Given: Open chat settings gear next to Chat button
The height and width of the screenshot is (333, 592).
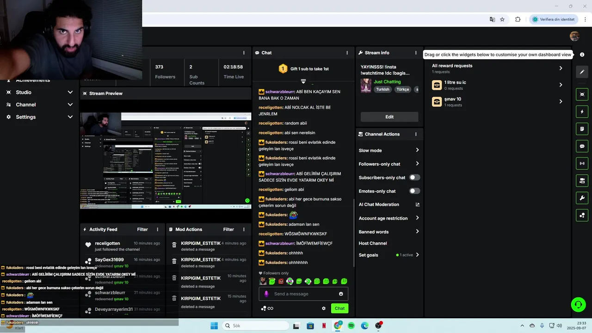Looking at the screenshot, I should coord(324,308).
